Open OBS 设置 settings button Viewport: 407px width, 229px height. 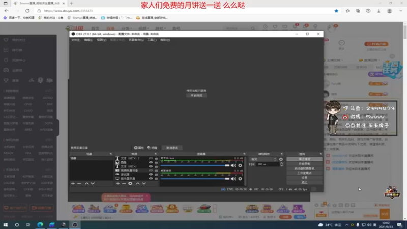click(304, 178)
